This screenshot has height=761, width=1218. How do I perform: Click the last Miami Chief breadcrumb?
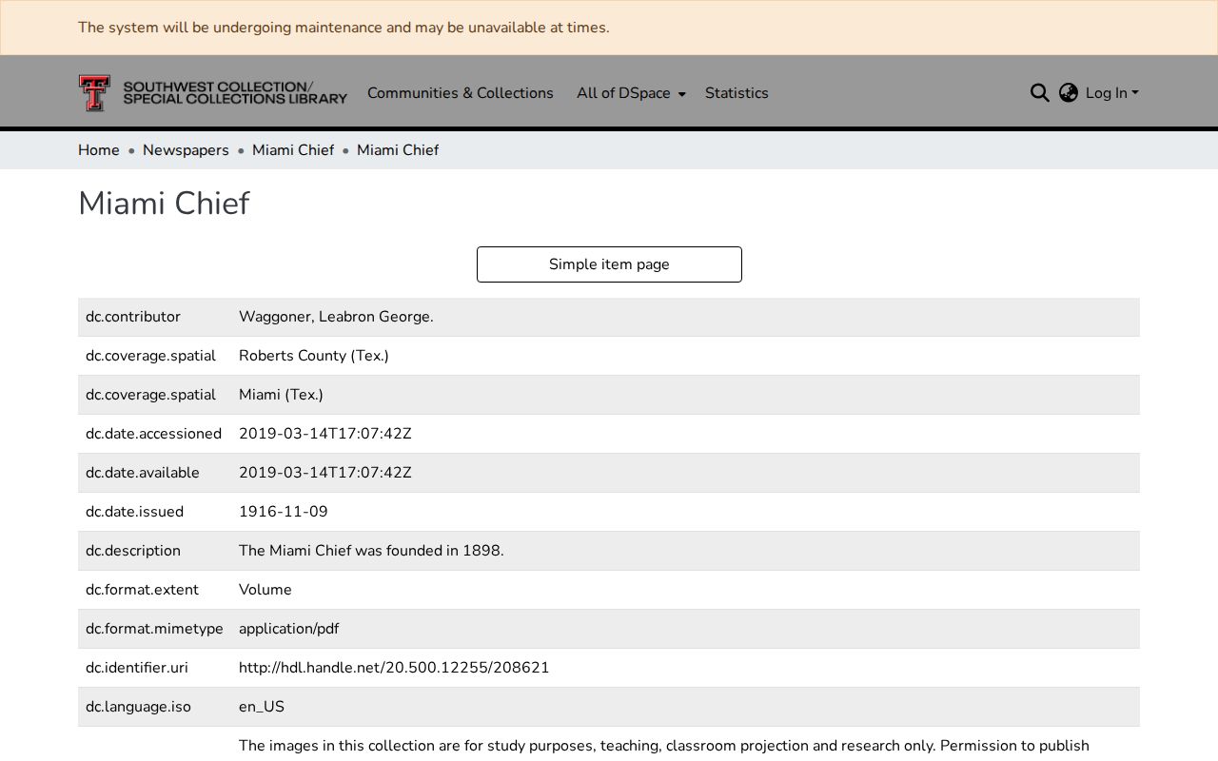coord(398,150)
